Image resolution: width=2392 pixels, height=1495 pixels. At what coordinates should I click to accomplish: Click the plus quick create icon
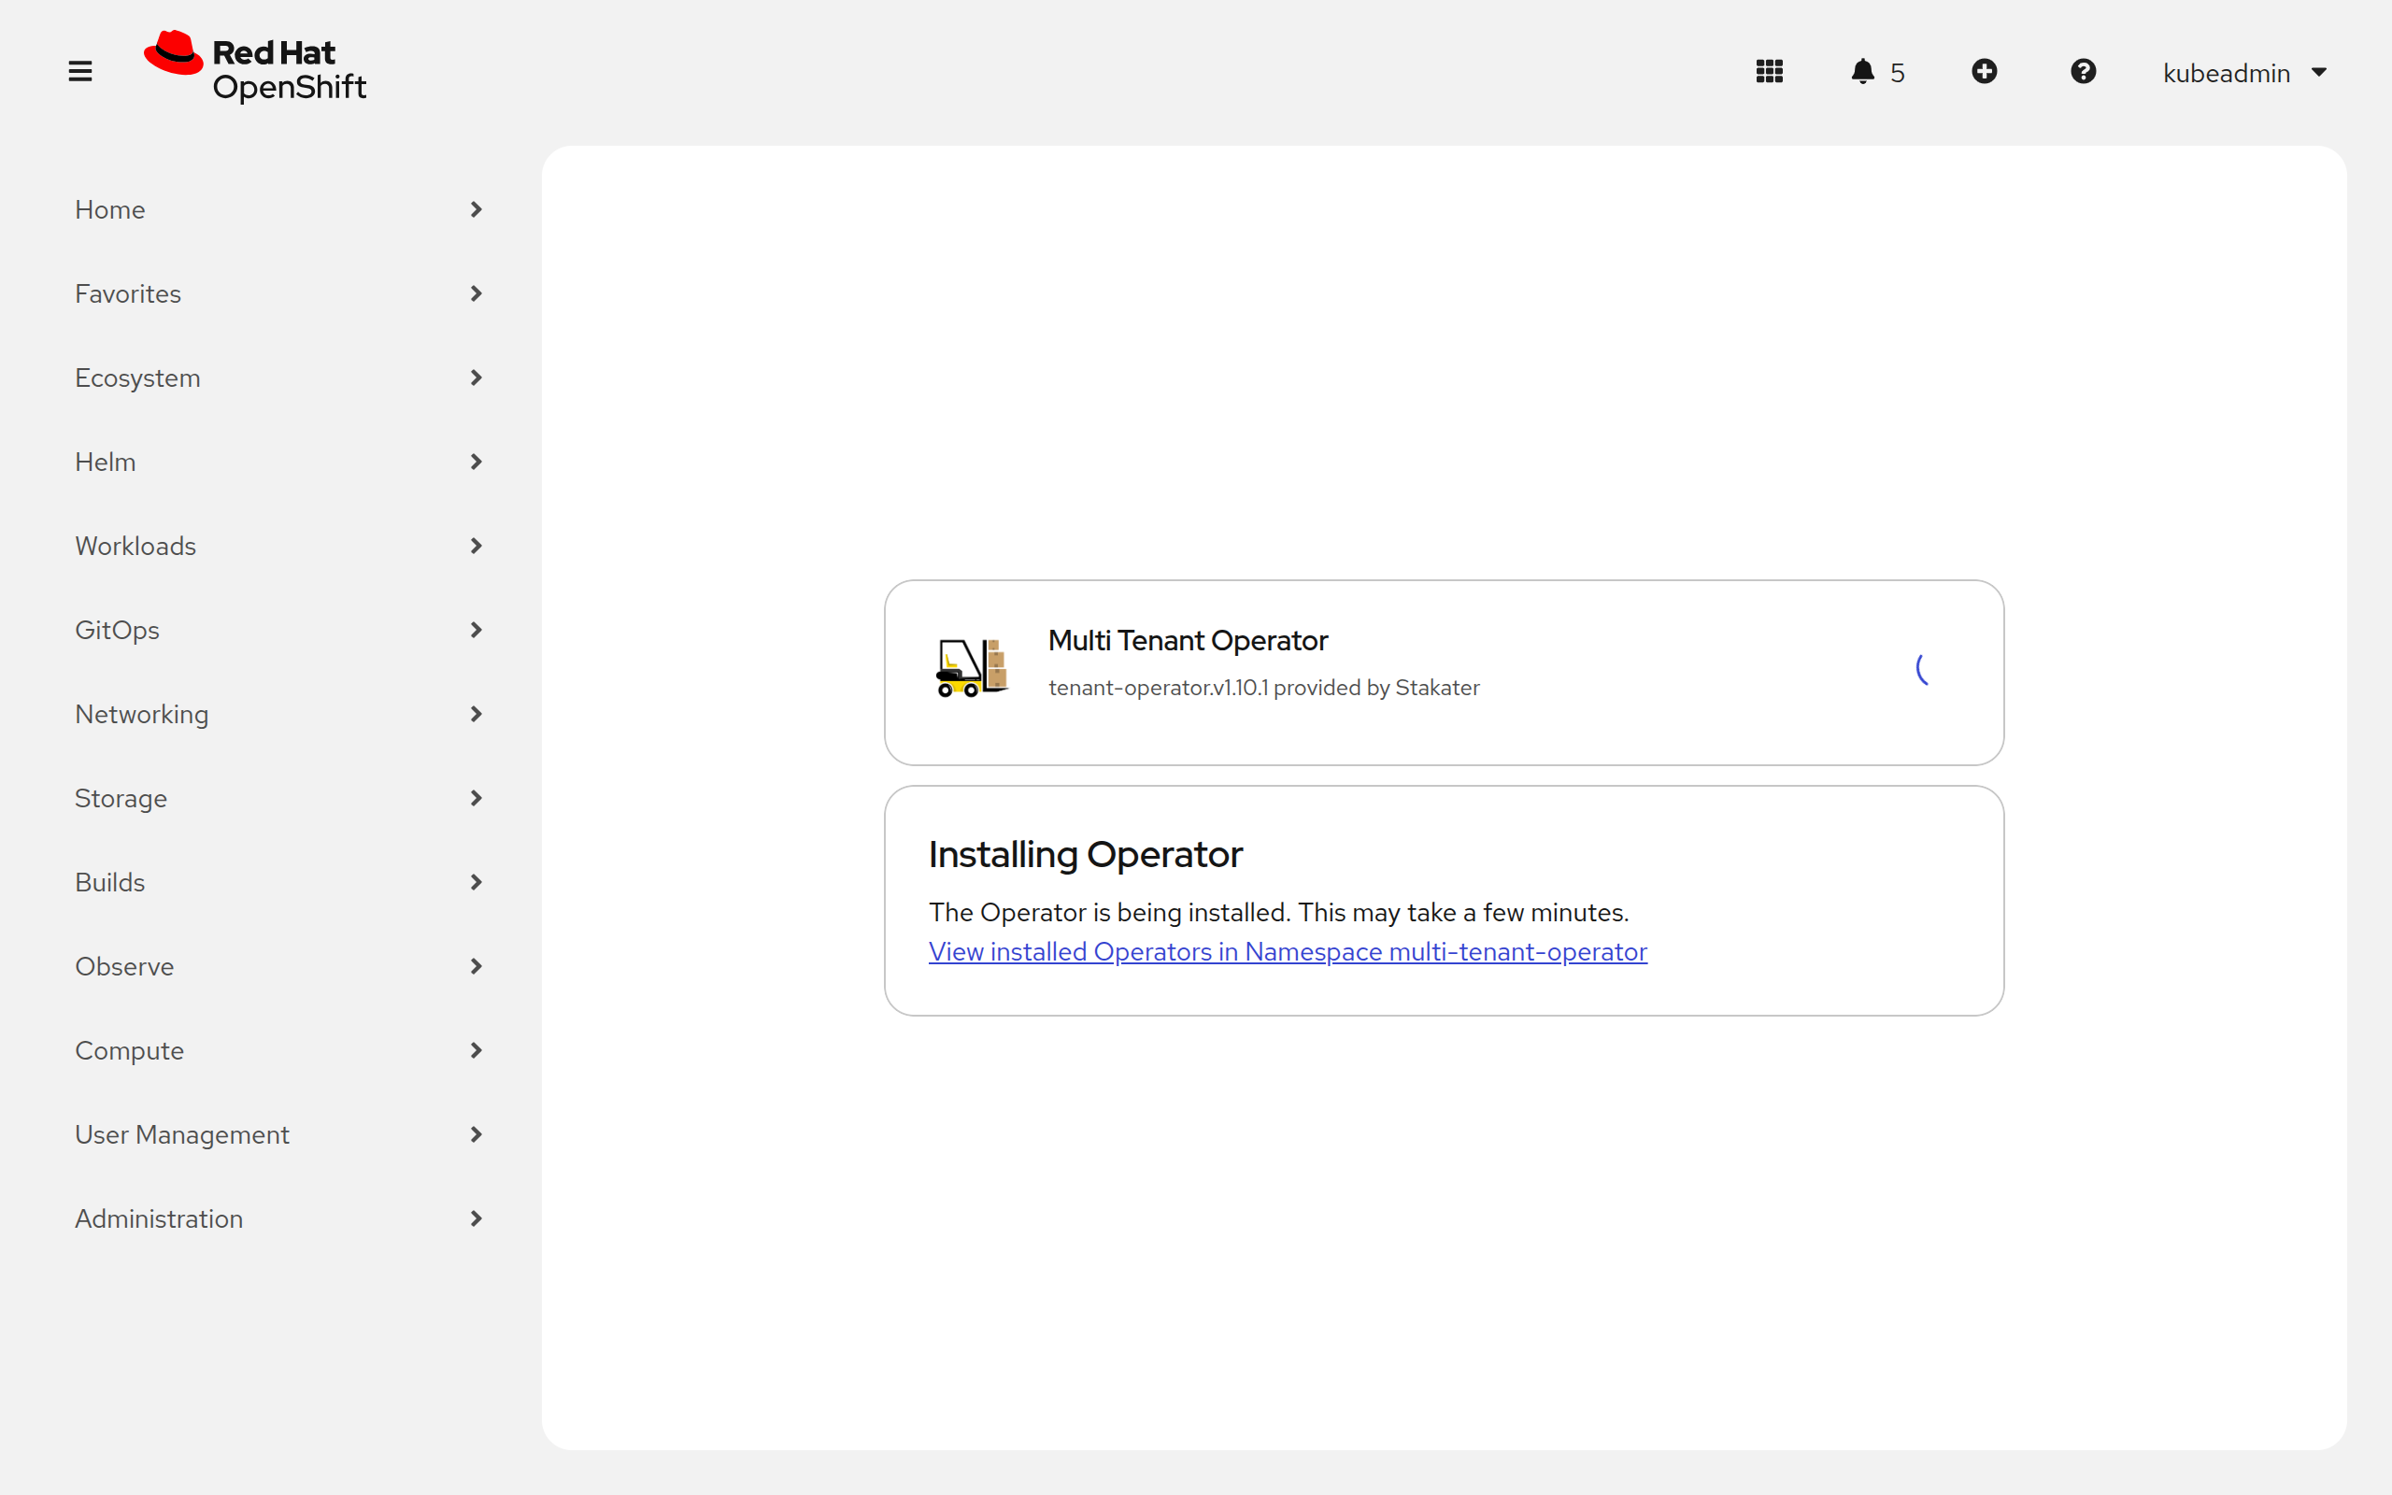(1984, 71)
